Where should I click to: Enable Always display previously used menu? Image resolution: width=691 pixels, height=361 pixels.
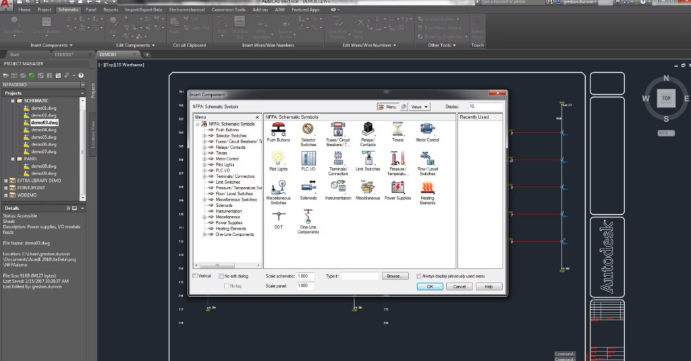click(x=418, y=276)
